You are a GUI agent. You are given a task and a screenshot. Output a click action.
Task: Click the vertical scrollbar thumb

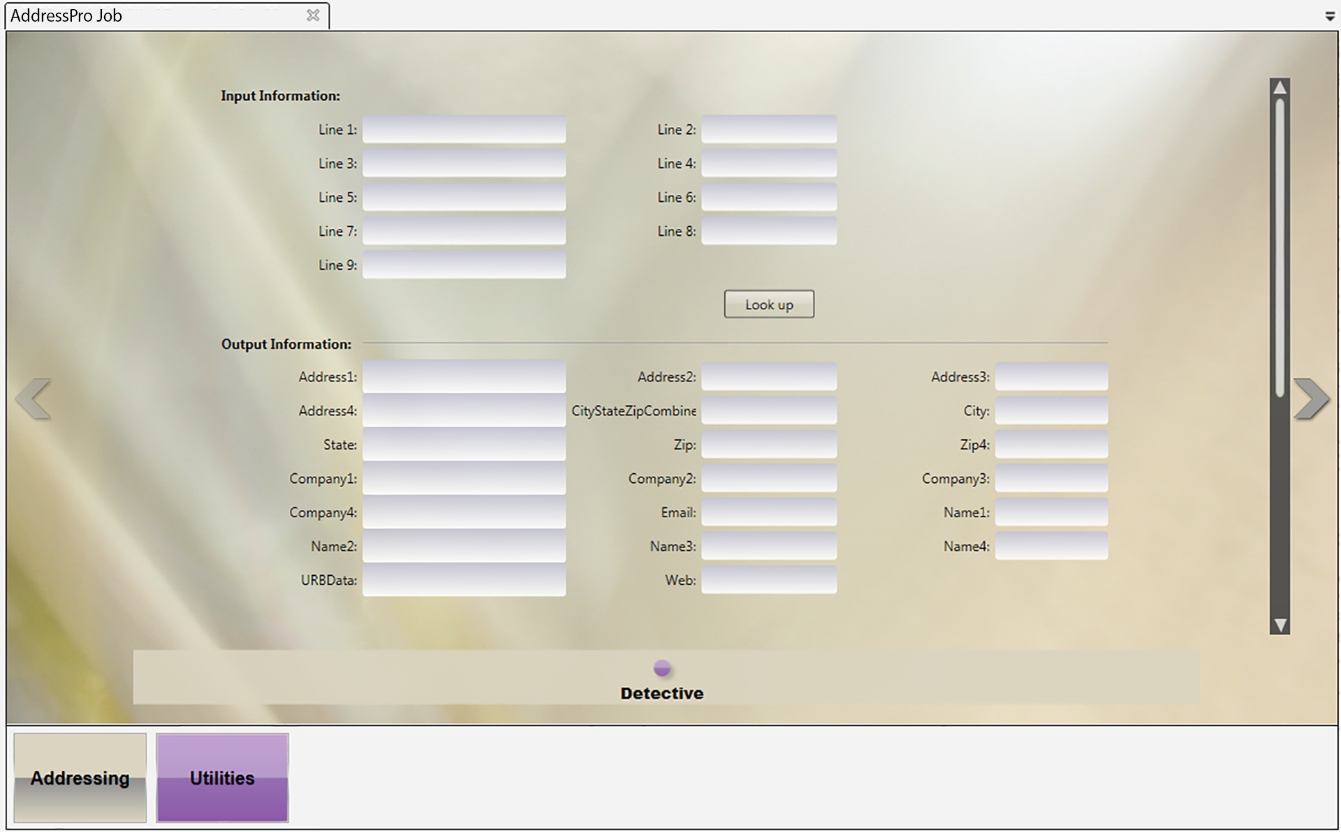pyautogui.click(x=1280, y=248)
